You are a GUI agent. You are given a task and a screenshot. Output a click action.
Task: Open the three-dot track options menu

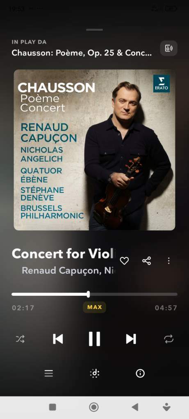169,261
